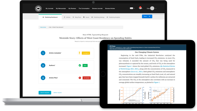This screenshot has height=111, width=197.
Task: Click the Articles tab document icon
Action: (65, 17)
